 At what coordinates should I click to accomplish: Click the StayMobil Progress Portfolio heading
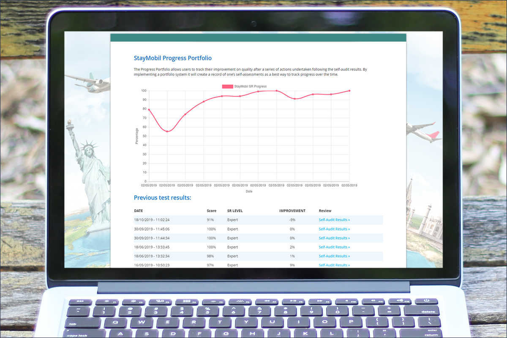[173, 58]
